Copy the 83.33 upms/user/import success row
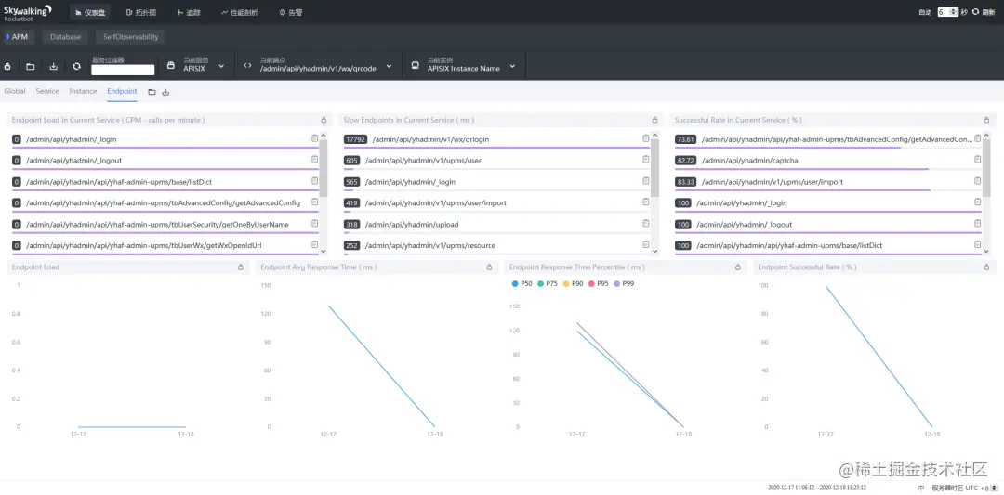 pyautogui.click(x=978, y=181)
